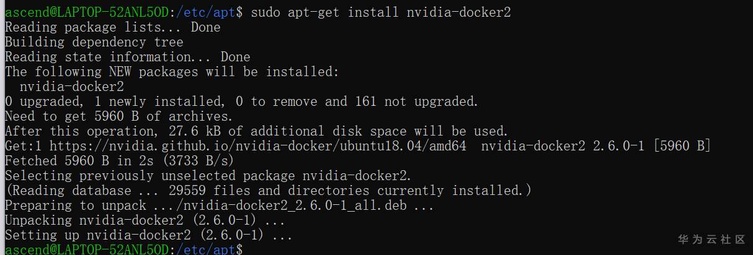Click the 'Reading package lists... Done' line
This screenshot has height=255, width=753.
[x=112, y=27]
